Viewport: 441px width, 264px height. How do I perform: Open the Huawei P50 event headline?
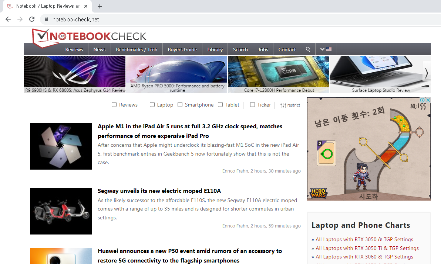190,256
